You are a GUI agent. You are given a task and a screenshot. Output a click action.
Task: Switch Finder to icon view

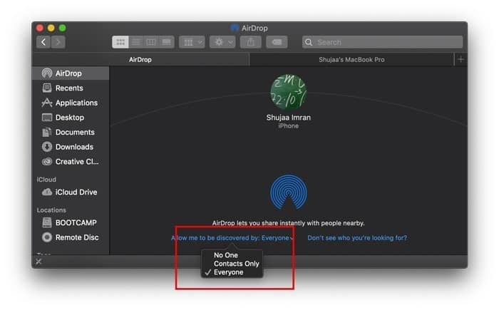(x=120, y=42)
